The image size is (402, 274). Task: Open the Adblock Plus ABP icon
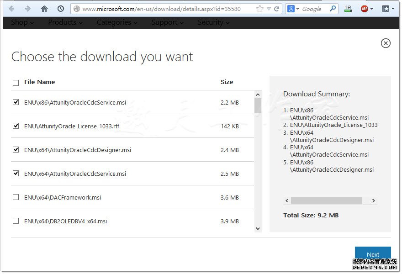(365, 9)
